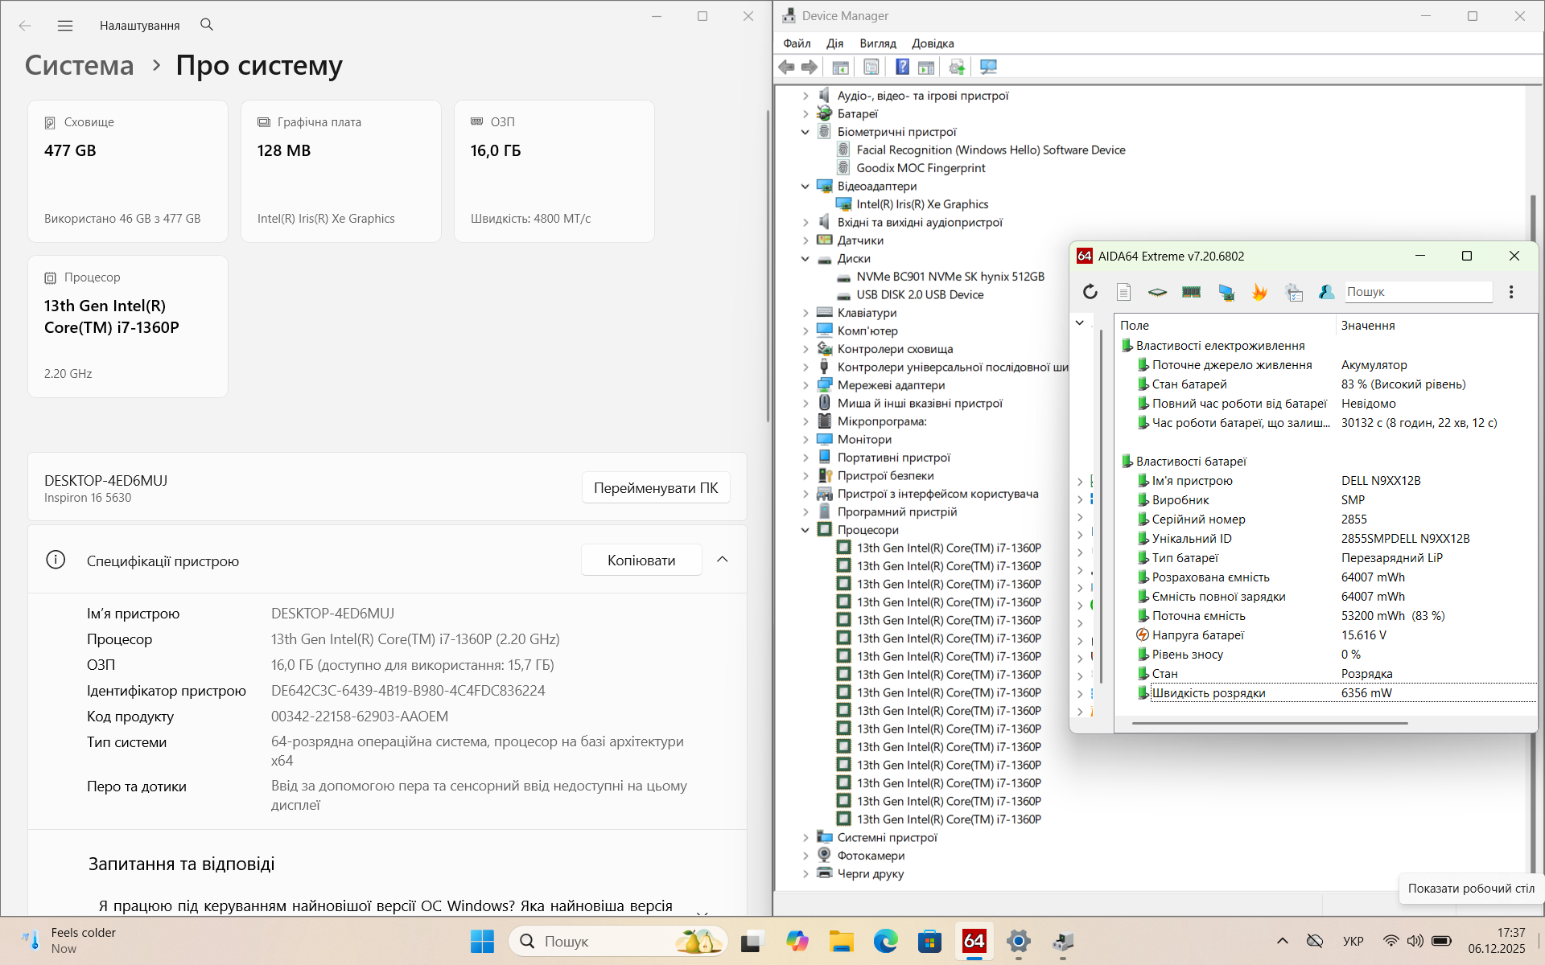The image size is (1545, 965).
Task: Click update driver icon in Device Manager
Action: point(956,68)
